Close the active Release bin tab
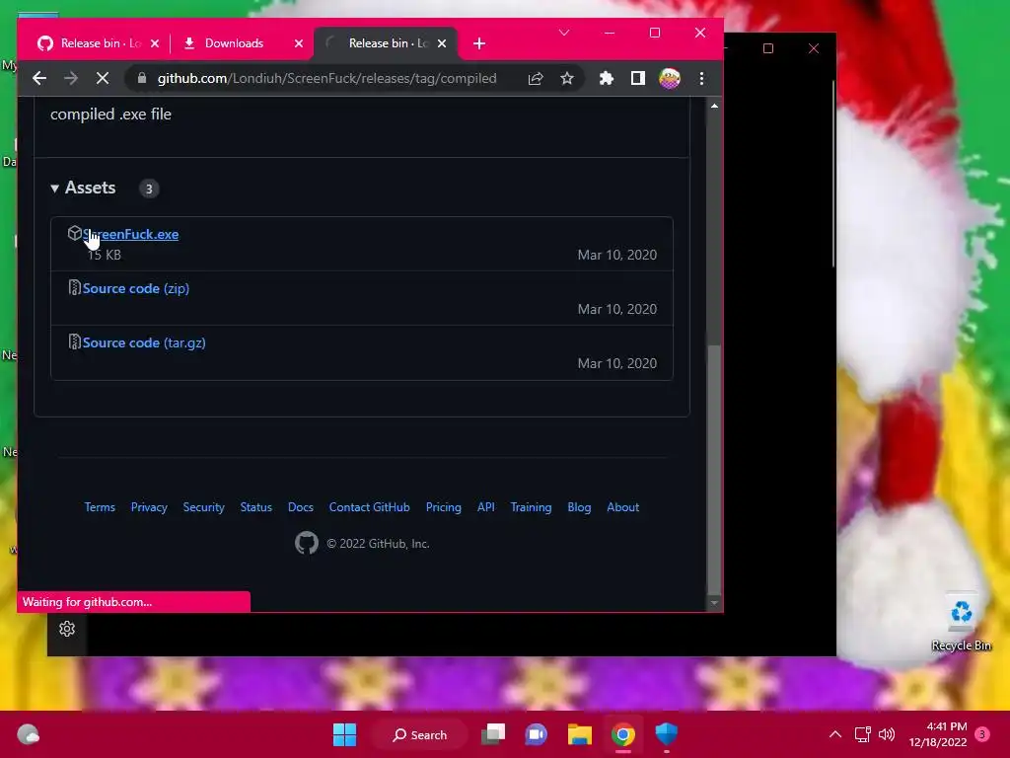 coord(442,43)
